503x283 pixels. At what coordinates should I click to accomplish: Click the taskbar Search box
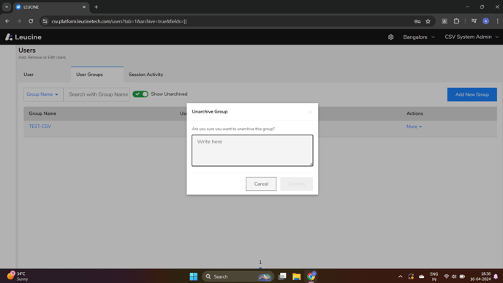pyautogui.click(x=238, y=276)
